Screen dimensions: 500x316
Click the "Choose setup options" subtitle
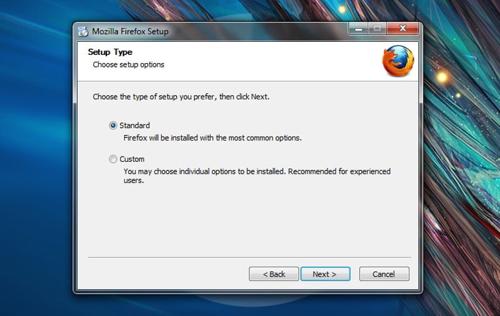coord(129,65)
